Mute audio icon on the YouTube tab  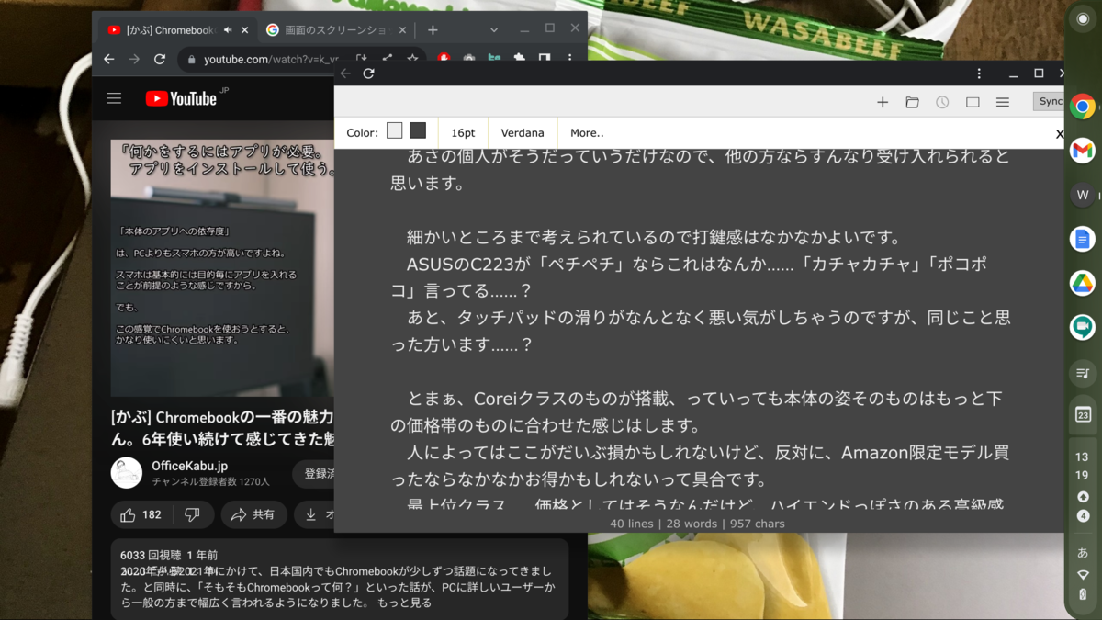pyautogui.click(x=228, y=30)
